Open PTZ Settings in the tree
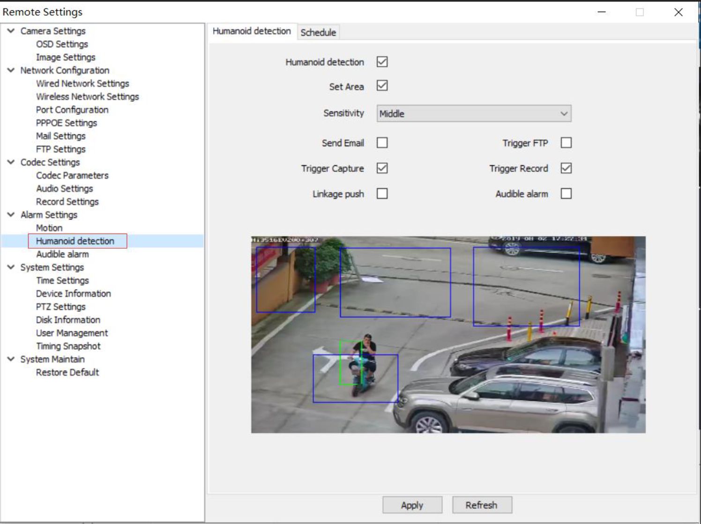Screen dimensions: 701x524 (x=60, y=307)
